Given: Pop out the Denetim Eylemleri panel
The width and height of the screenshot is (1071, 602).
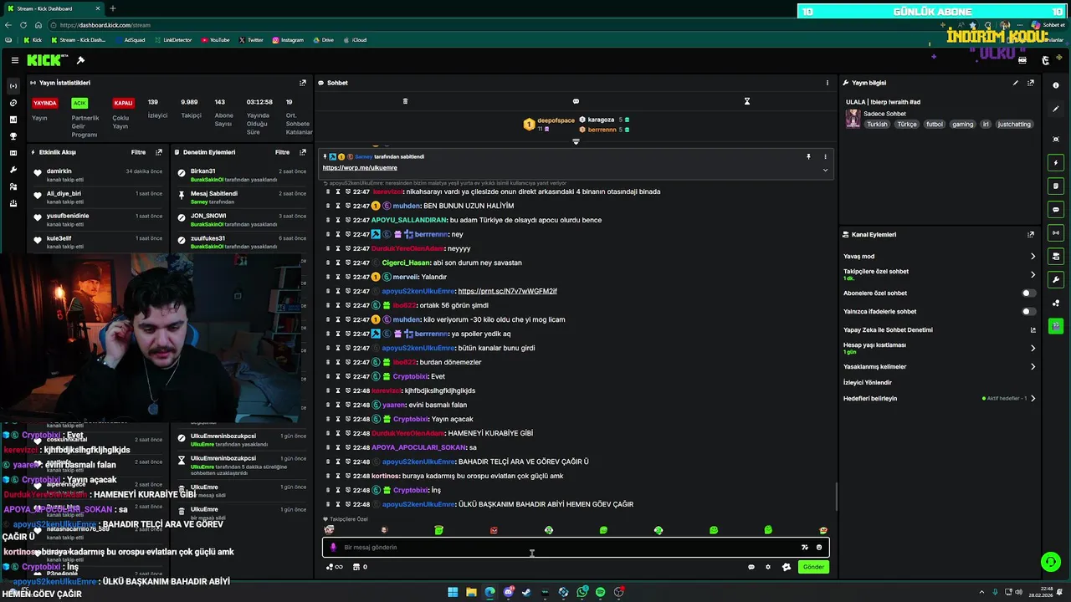Looking at the screenshot, I should (x=303, y=152).
